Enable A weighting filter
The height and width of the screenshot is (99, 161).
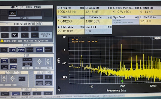click(39, 77)
